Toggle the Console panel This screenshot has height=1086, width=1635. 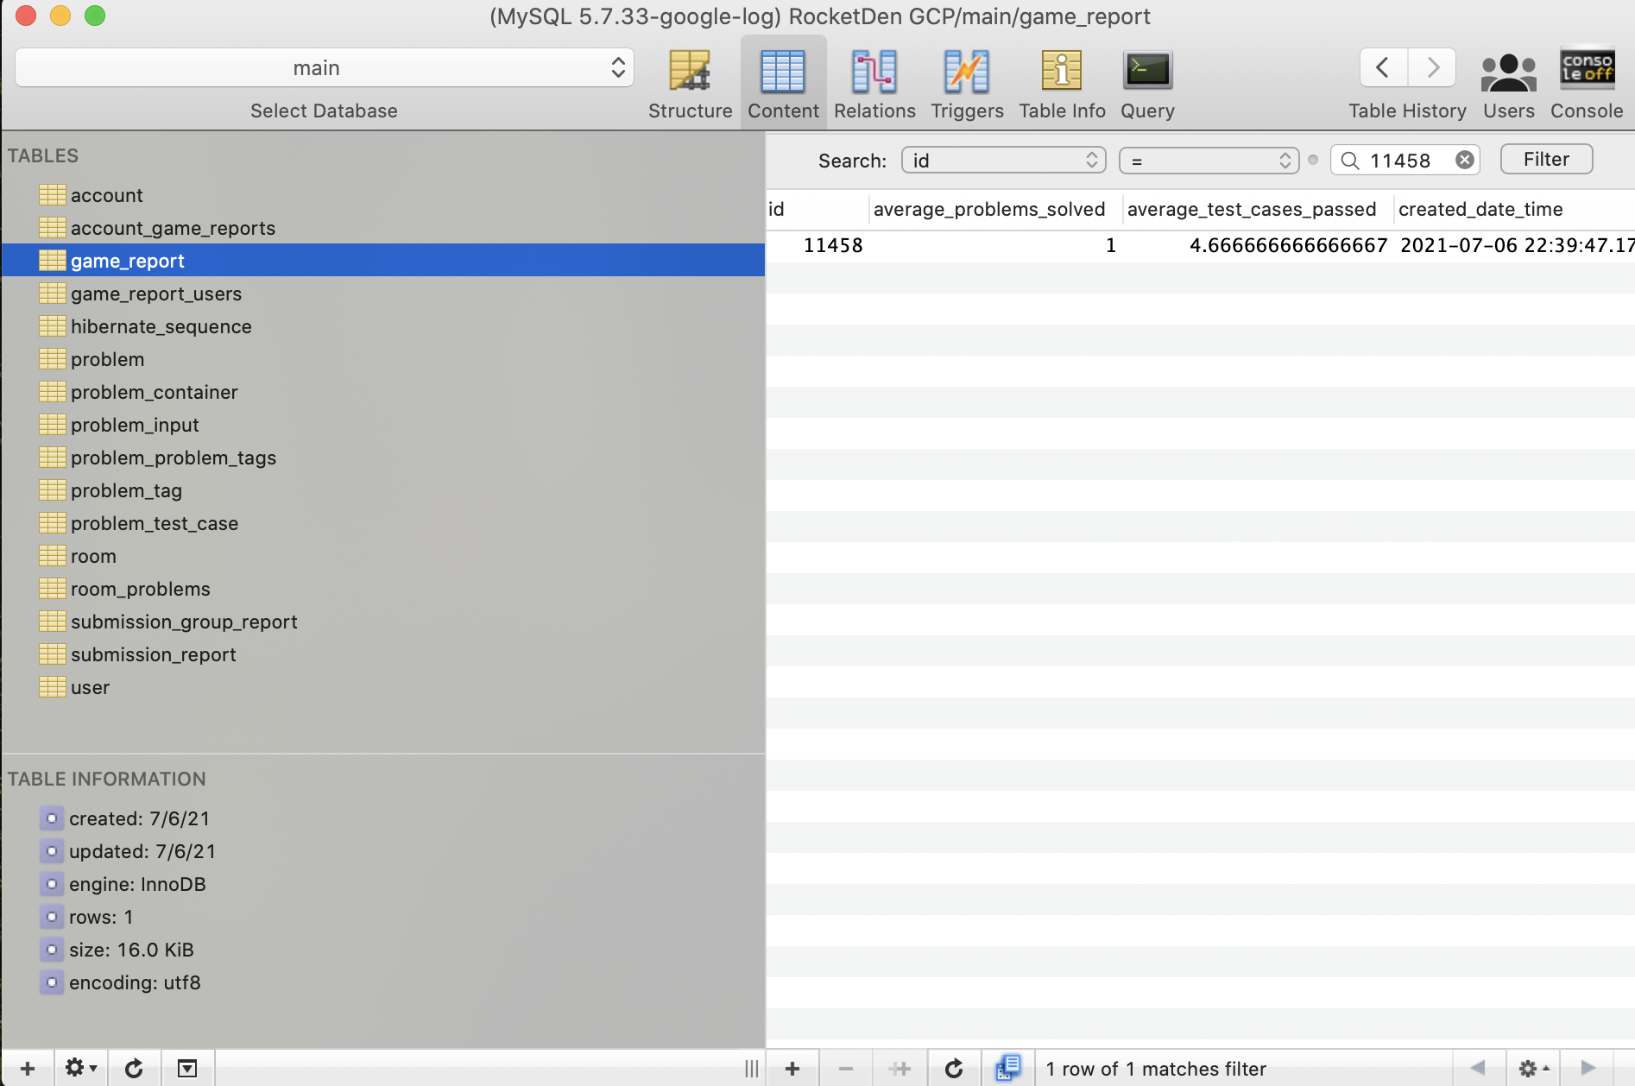[x=1587, y=84]
